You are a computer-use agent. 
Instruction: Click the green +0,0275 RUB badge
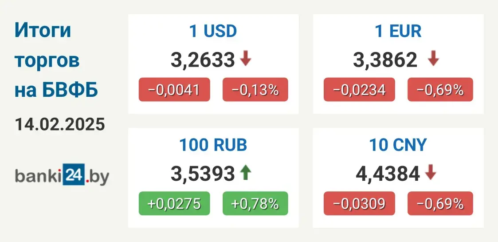coord(173,203)
